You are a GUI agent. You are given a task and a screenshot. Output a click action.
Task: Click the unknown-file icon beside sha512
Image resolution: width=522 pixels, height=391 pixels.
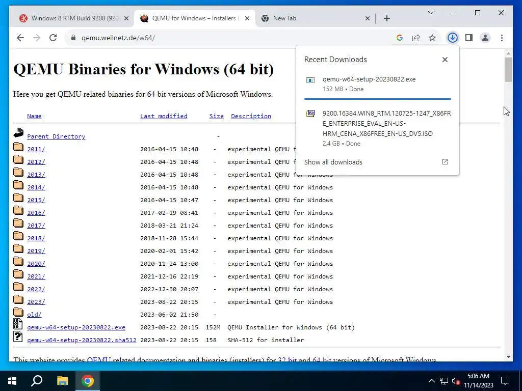tap(18, 337)
